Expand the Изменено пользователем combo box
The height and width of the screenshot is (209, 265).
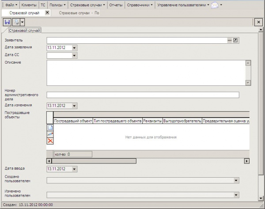(x=236, y=195)
